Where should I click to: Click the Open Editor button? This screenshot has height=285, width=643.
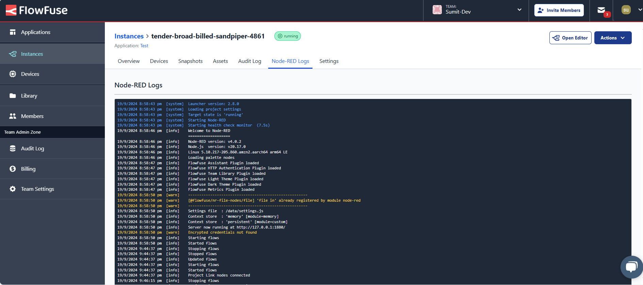pos(570,38)
